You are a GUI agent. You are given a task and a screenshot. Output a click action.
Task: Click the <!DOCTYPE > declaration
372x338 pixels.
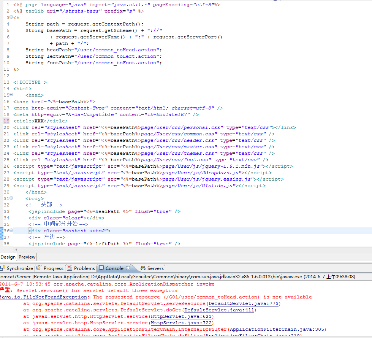point(30,82)
